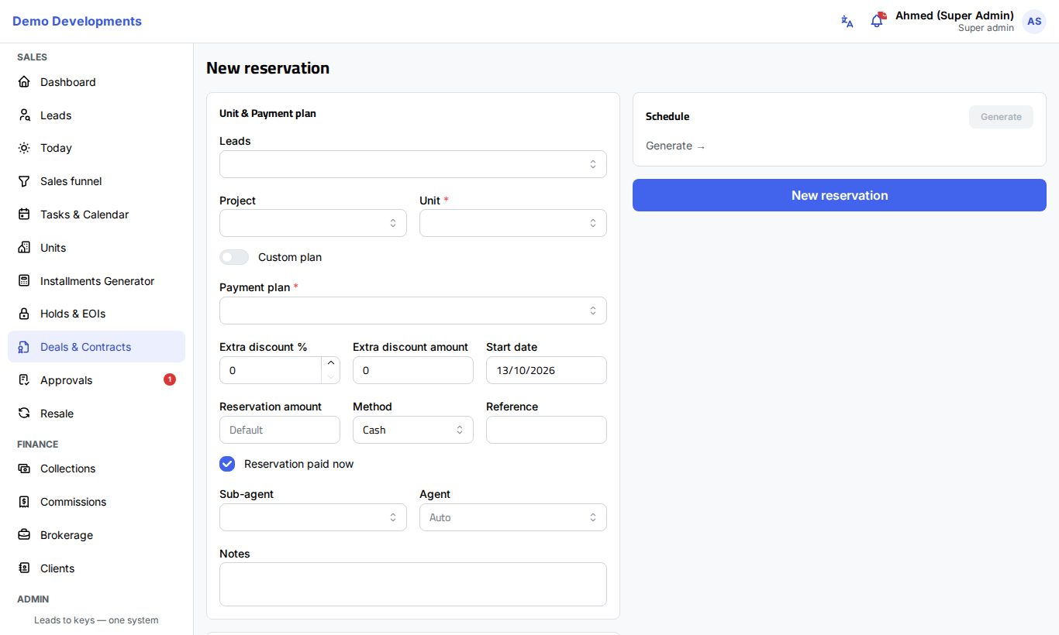Image resolution: width=1059 pixels, height=635 pixels.
Task: Uncheck Reservation paid now checkbox
Action: pos(227,464)
